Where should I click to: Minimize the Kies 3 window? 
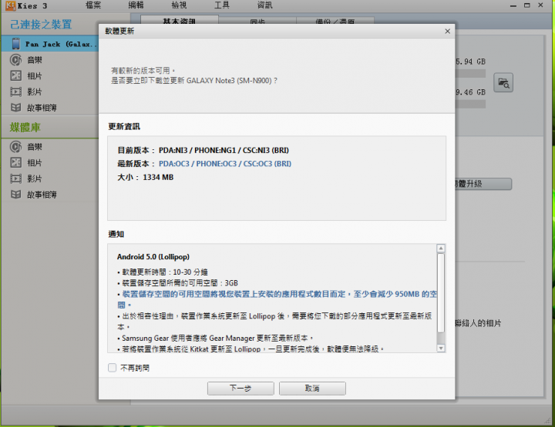(513, 5)
